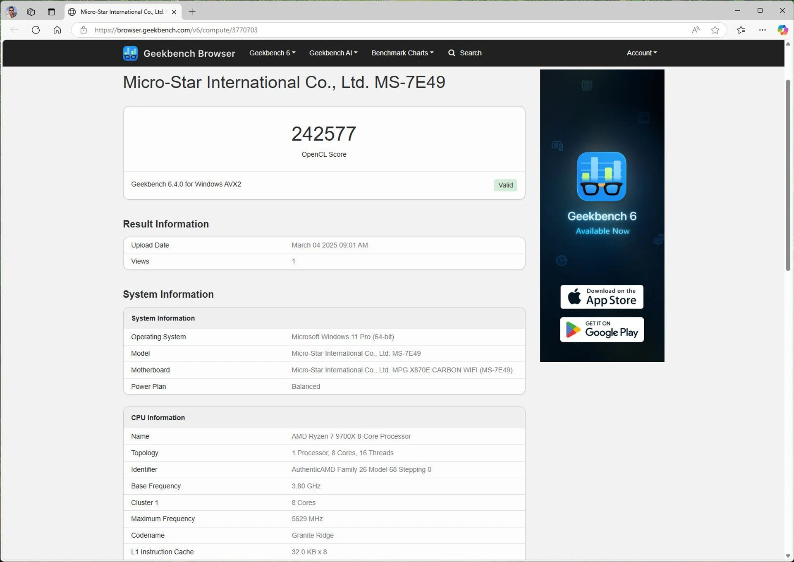Click the Download on the App Store button
The width and height of the screenshot is (794, 562).
[x=602, y=297]
